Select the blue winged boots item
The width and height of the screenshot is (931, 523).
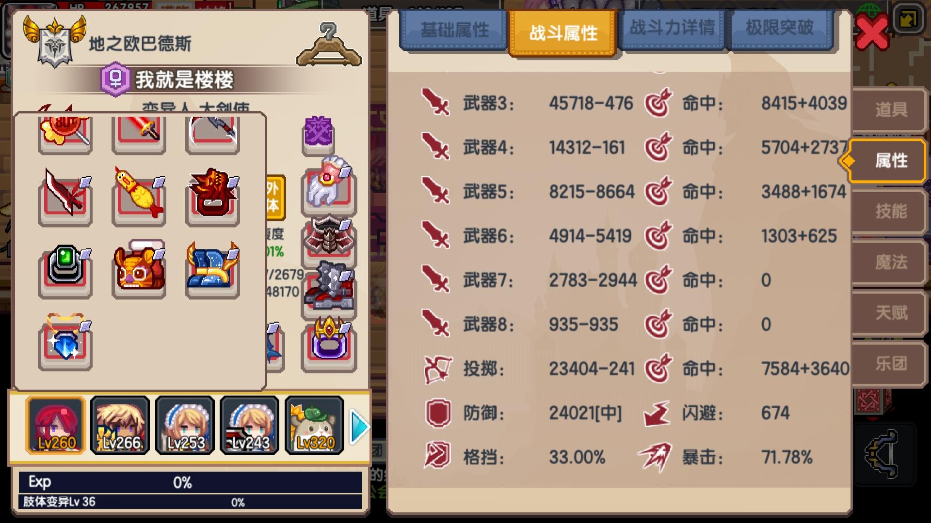click(x=212, y=269)
